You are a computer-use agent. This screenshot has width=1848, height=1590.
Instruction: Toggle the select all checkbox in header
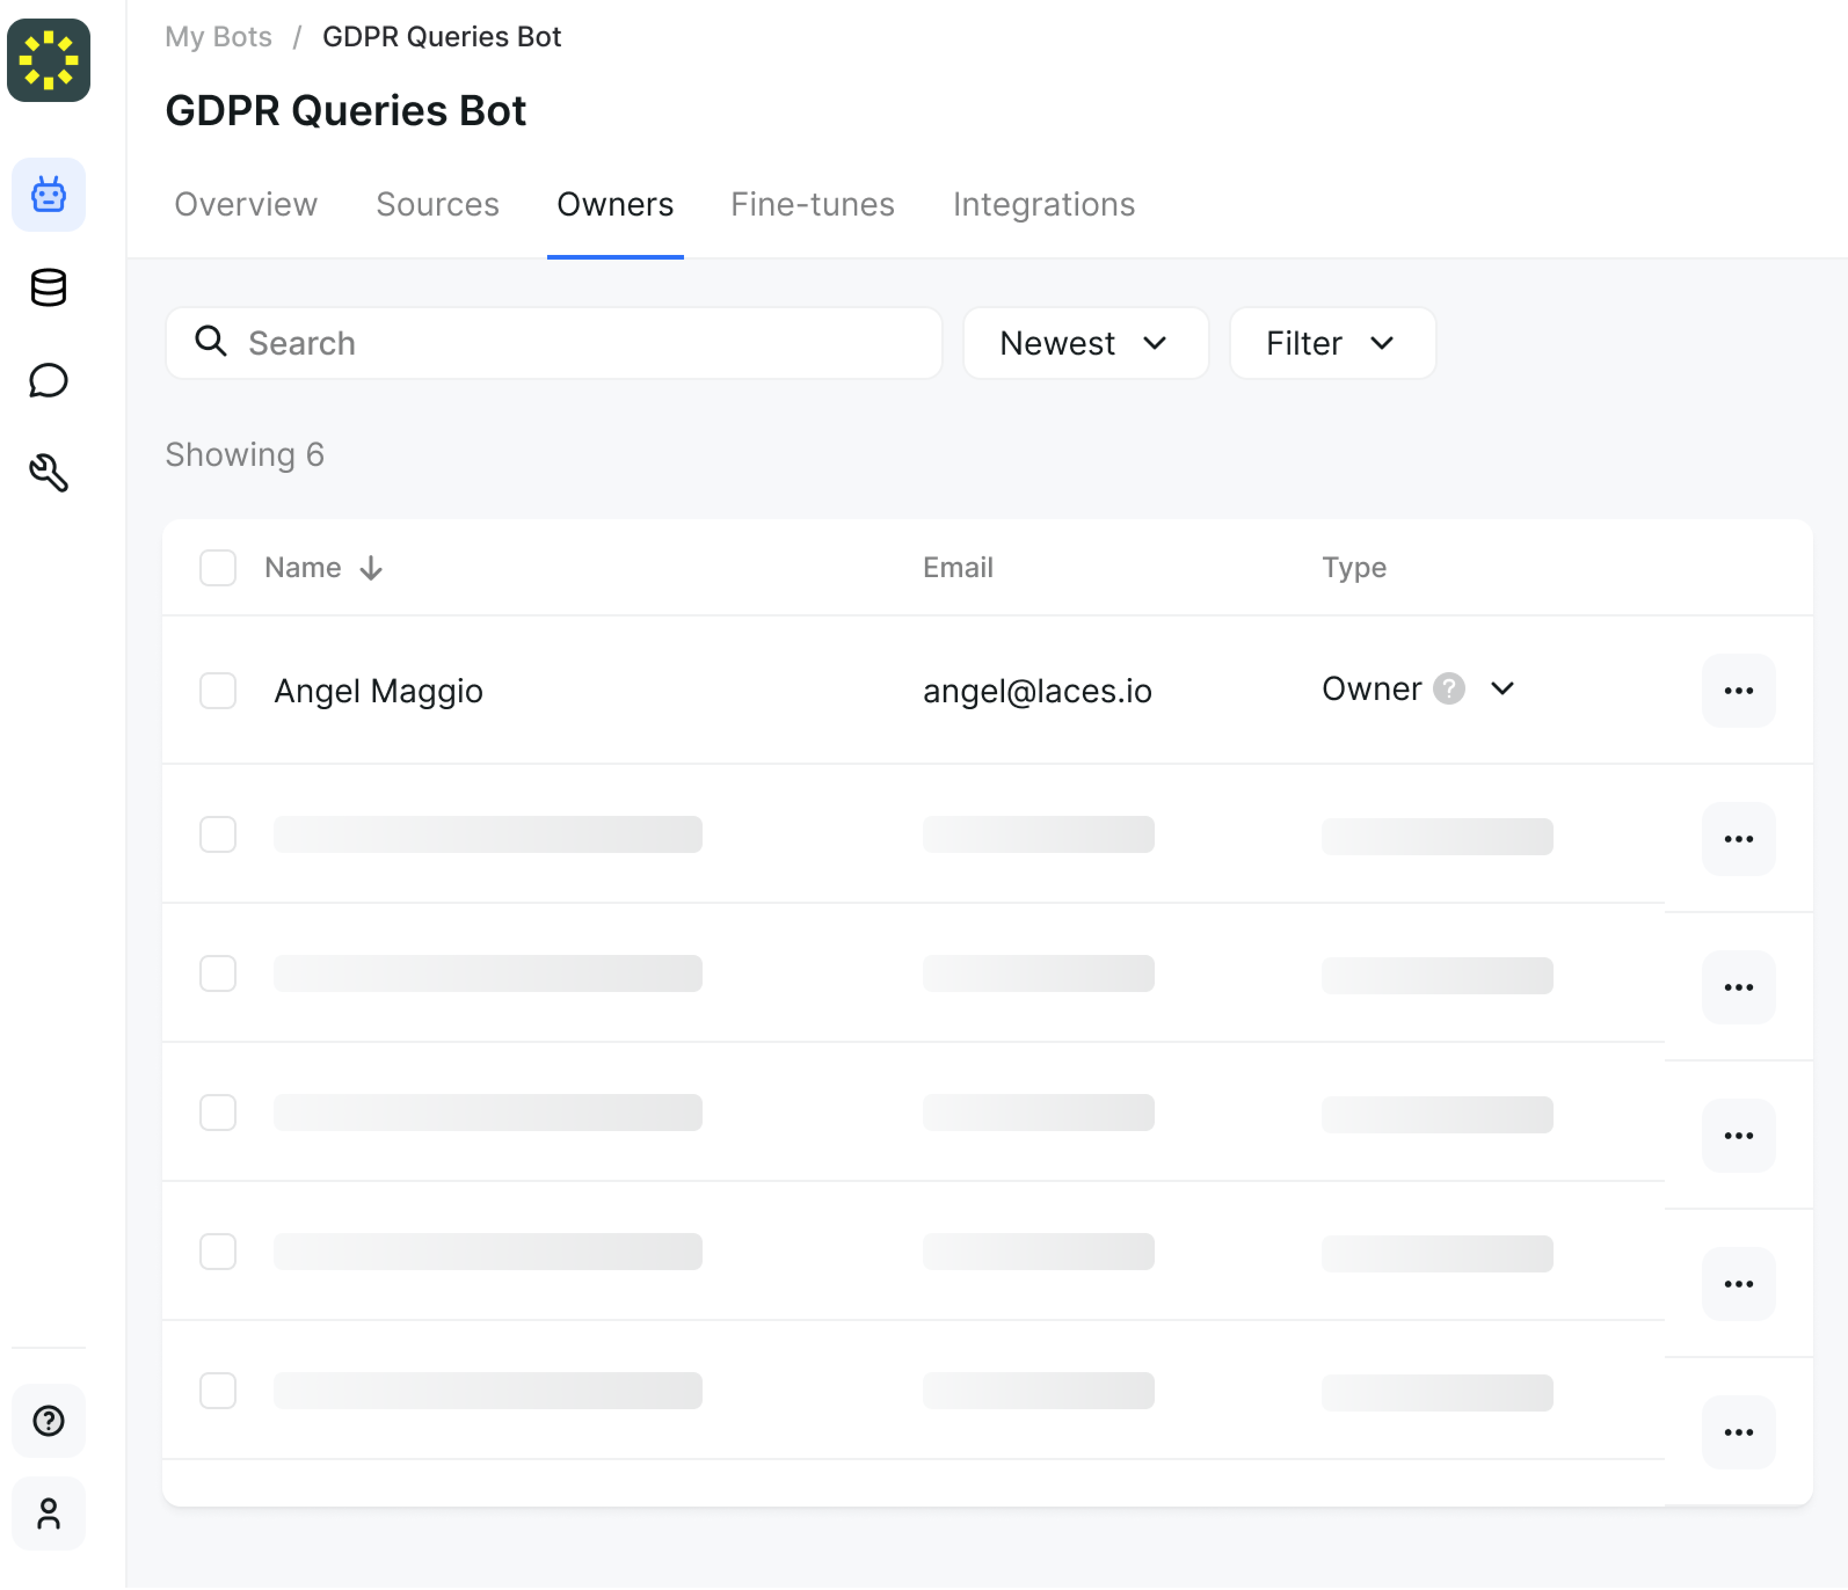[x=217, y=567]
